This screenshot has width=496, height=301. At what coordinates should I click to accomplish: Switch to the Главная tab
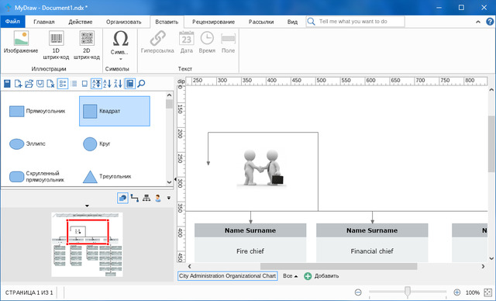[x=44, y=22]
